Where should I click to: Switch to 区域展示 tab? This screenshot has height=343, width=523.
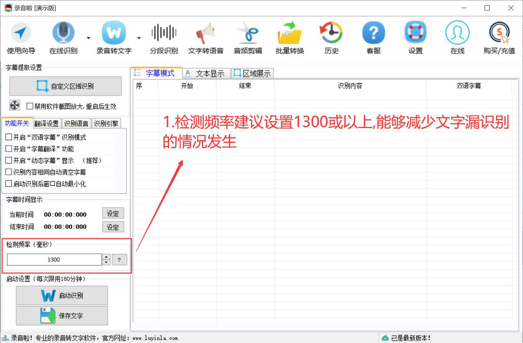252,73
